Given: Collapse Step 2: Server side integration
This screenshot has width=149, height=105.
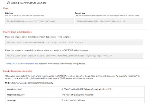Looking at the screenshot, I should (x=17, y=71).
